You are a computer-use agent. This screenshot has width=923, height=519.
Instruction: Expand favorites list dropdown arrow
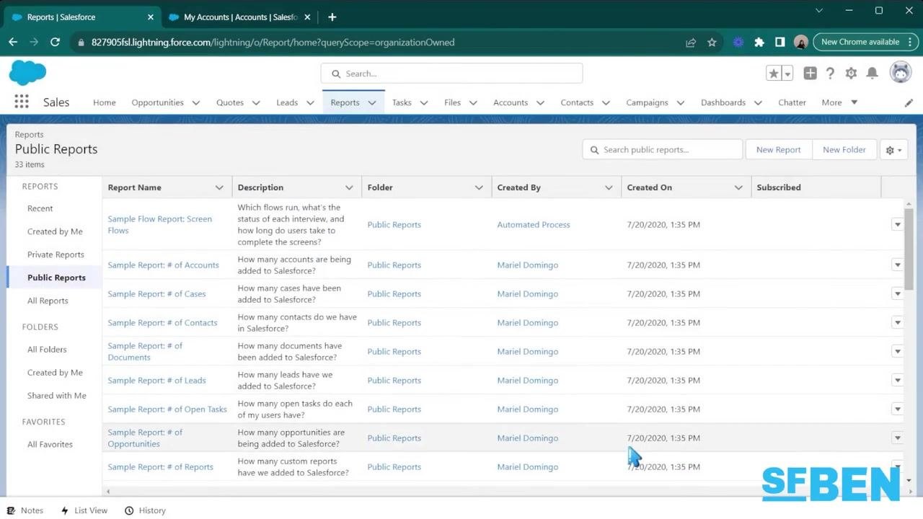pos(787,74)
